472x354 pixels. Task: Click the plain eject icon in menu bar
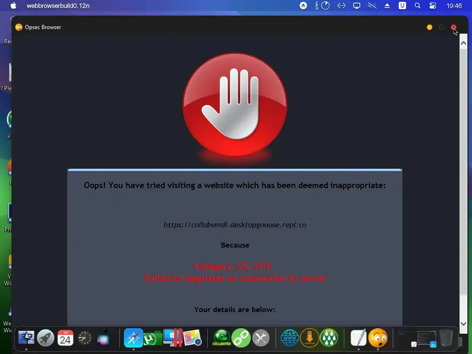click(x=387, y=6)
